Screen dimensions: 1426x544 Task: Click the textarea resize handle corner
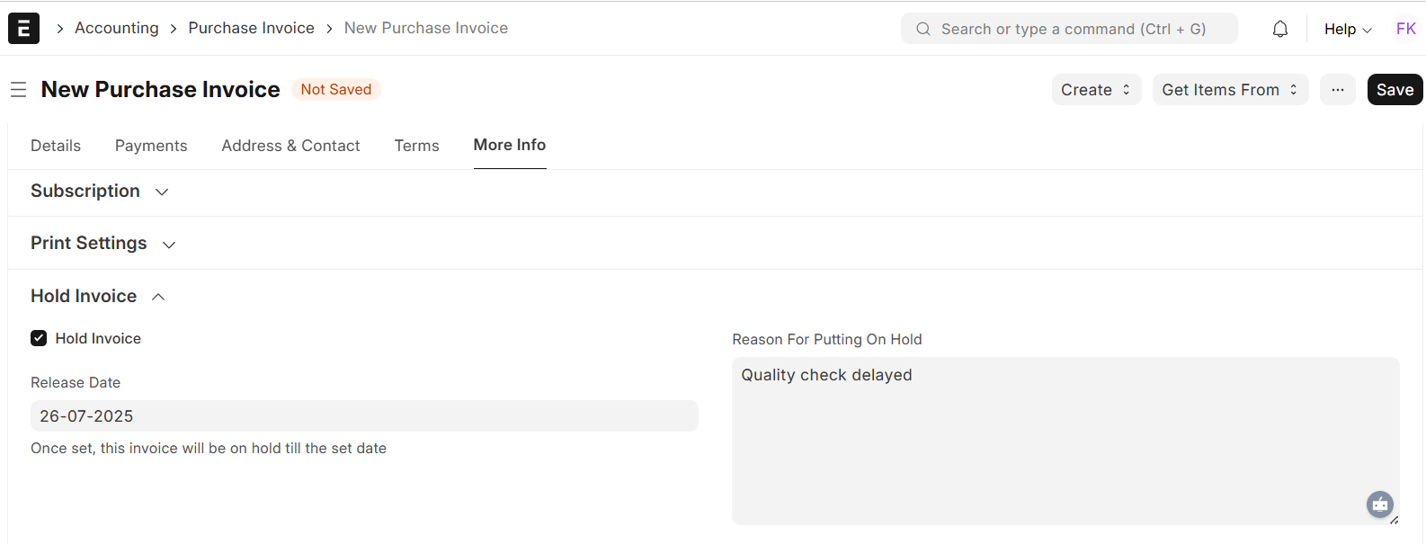pyautogui.click(x=1394, y=520)
